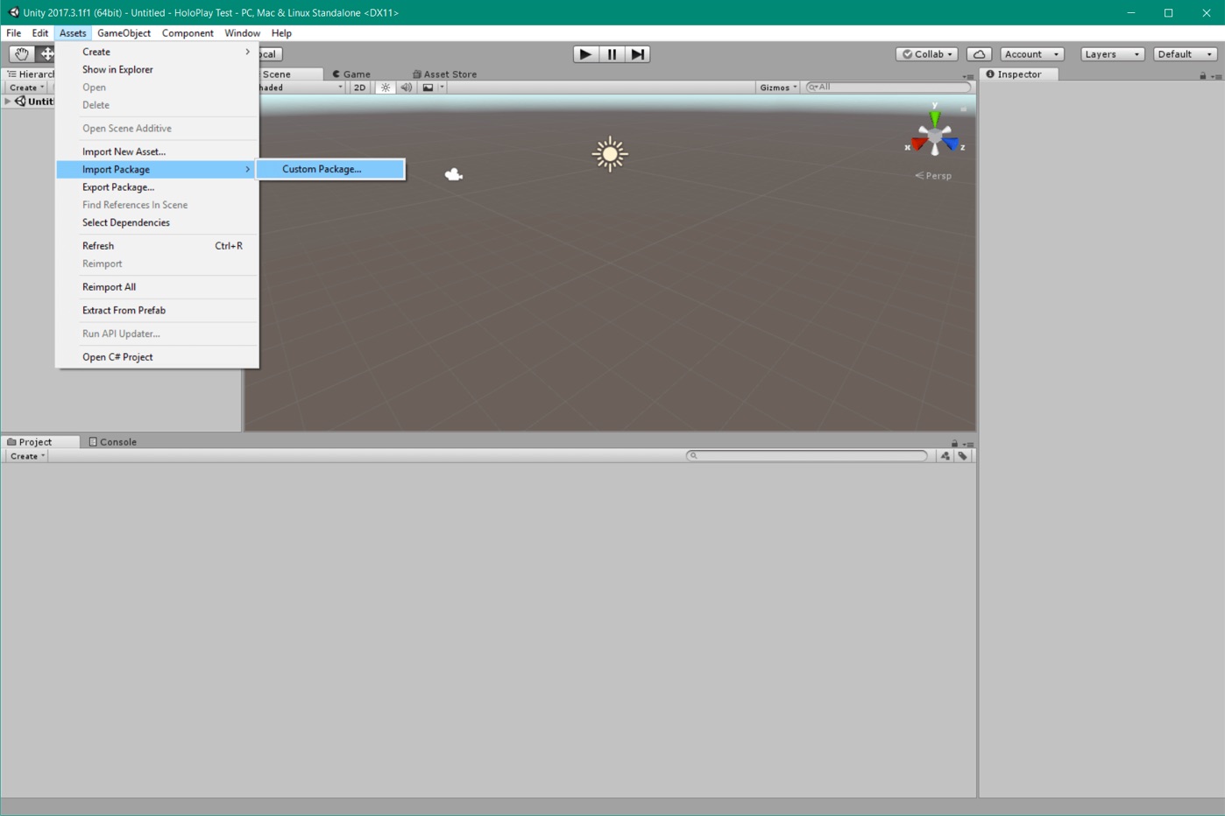This screenshot has width=1225, height=816.
Task: Click the Project panel search field
Action: pos(807,456)
